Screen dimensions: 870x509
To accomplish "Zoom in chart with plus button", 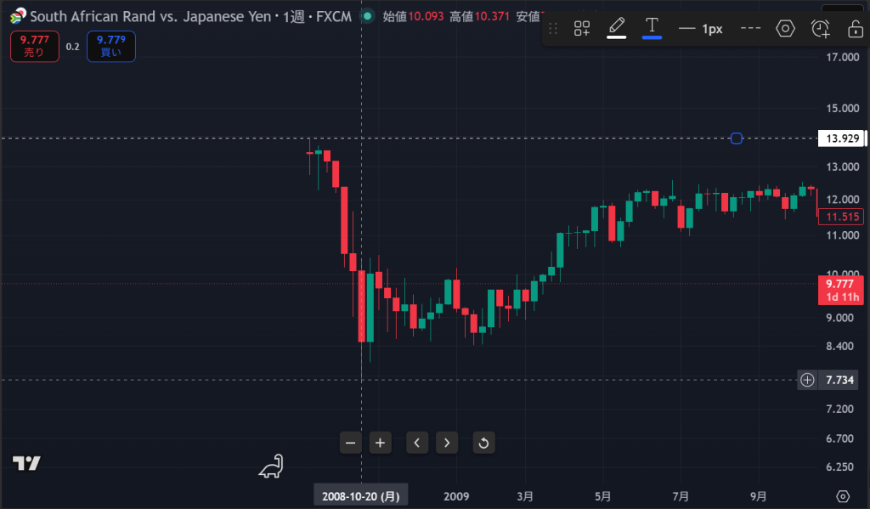I will [380, 443].
